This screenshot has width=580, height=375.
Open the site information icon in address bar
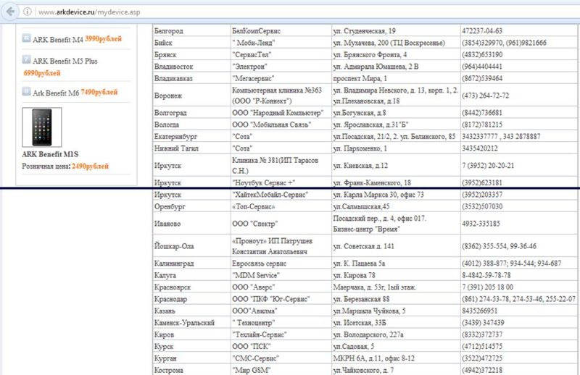[28, 12]
